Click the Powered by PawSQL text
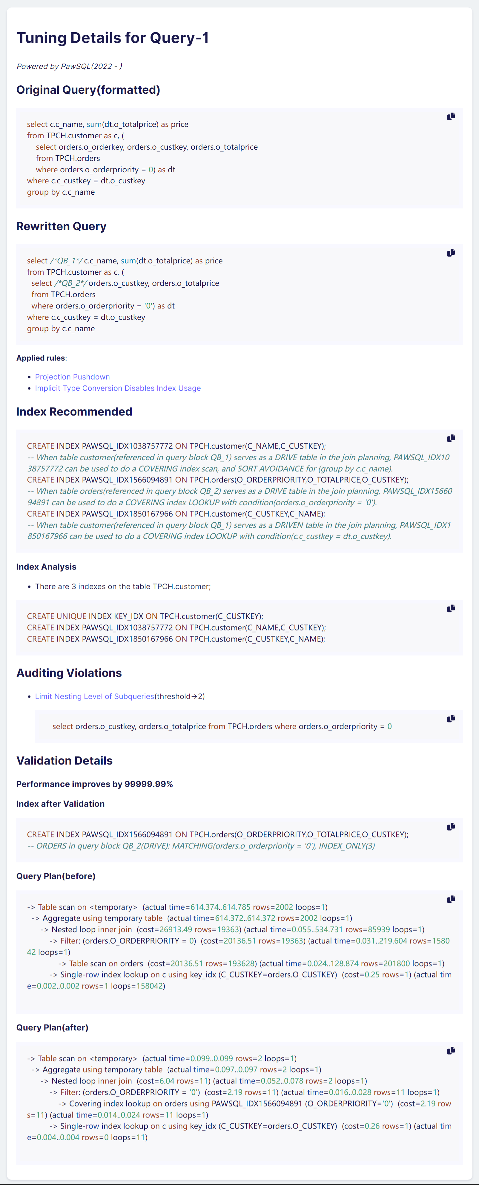Viewport: 479px width, 1185px height. [x=69, y=66]
